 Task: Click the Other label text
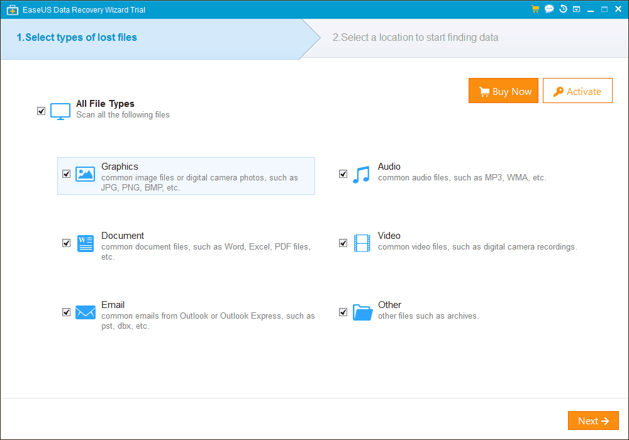[x=389, y=305]
